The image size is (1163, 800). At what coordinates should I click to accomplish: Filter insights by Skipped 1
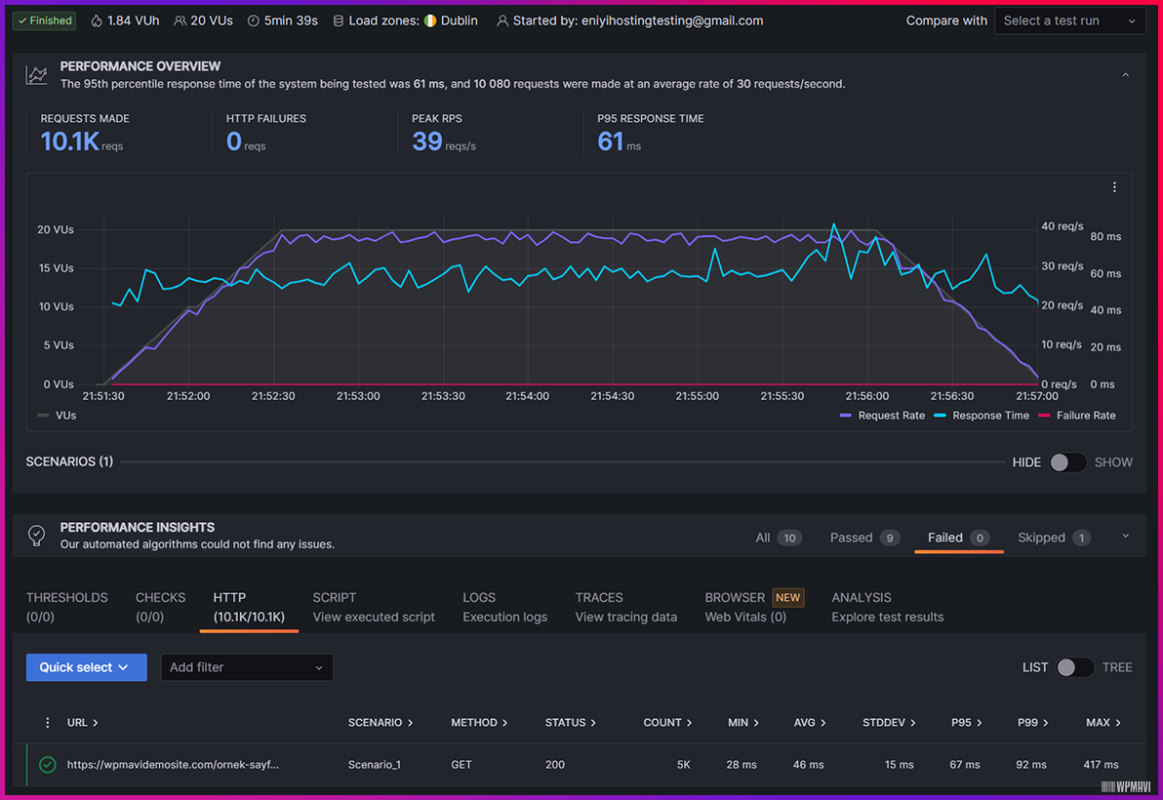1054,538
